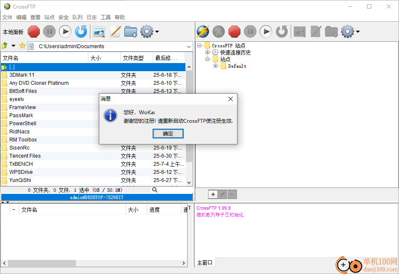Click the remote disconnect X icon
The width and height of the screenshot is (399, 274).
pos(219,32)
